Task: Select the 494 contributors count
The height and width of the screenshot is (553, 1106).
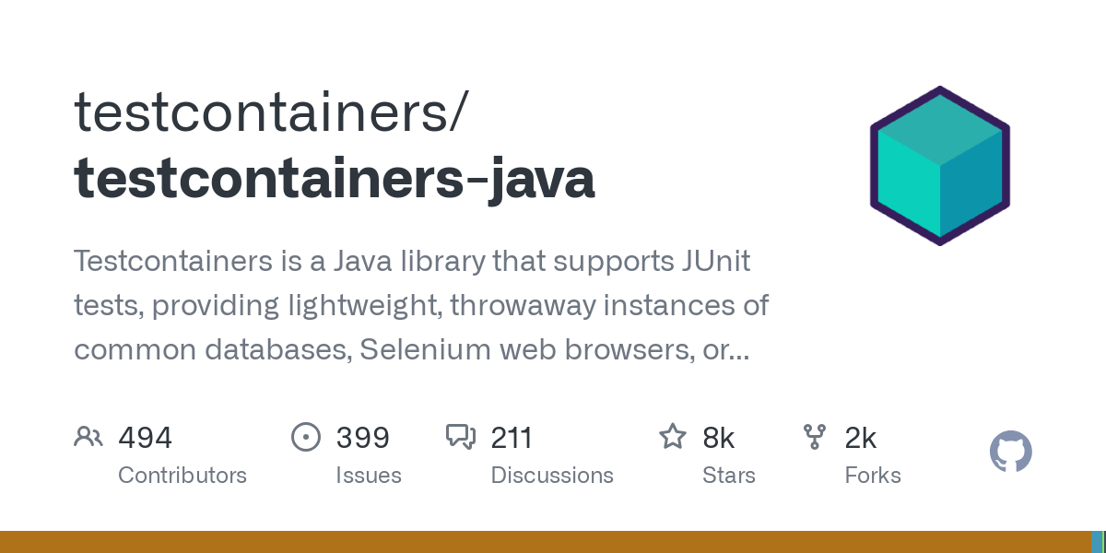Action: (145, 438)
